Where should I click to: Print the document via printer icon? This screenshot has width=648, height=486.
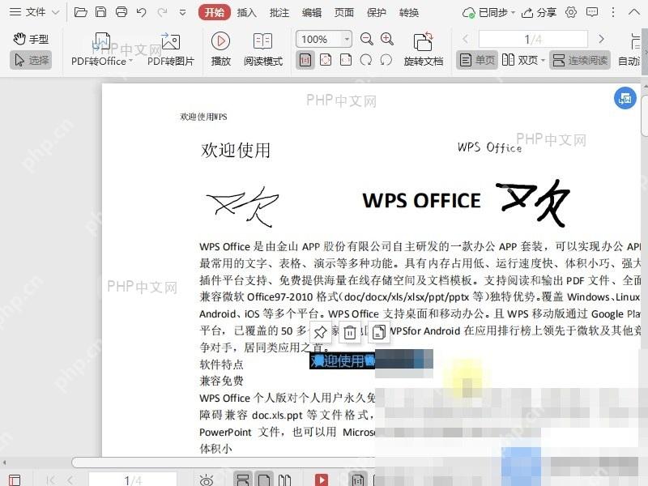(x=121, y=12)
